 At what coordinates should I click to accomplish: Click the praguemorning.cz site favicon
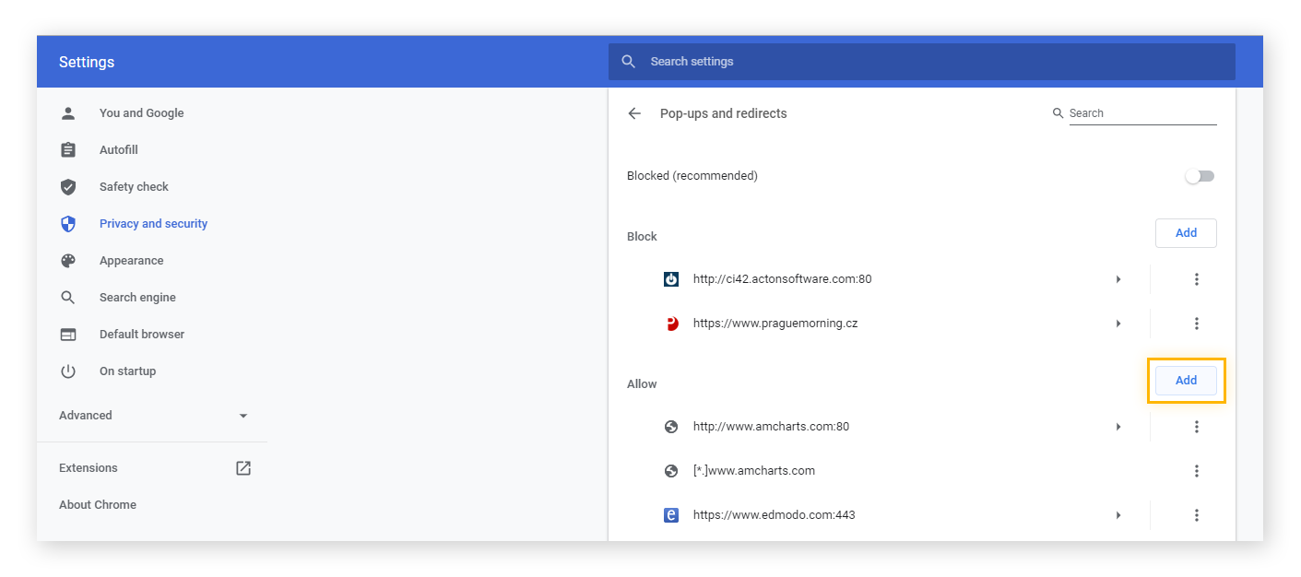coord(670,324)
